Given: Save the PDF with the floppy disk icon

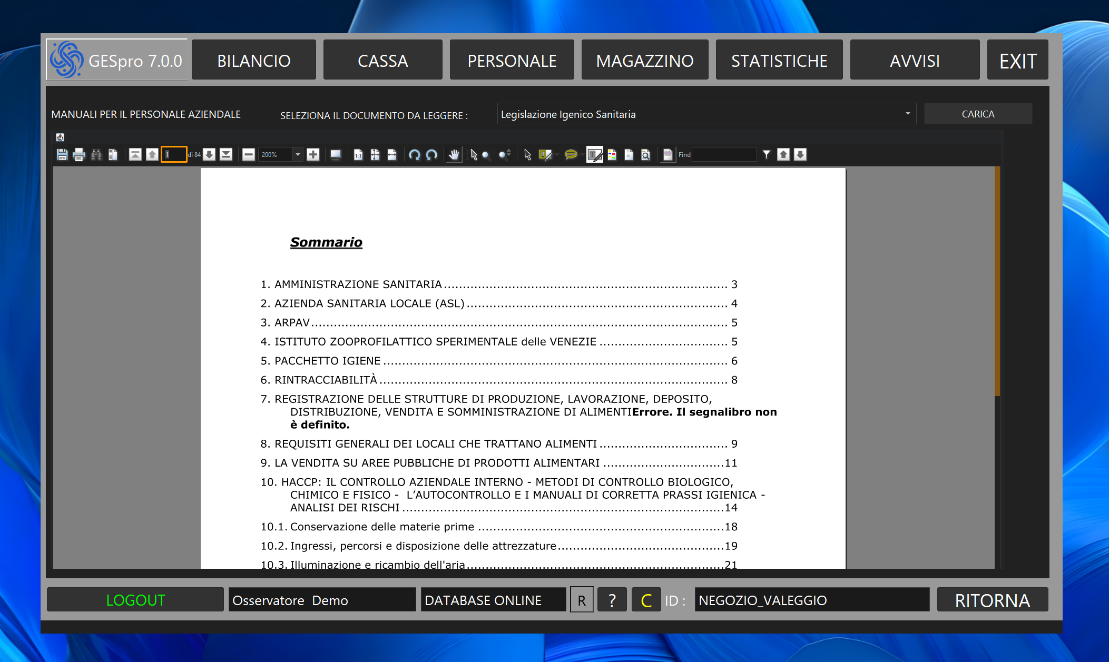Looking at the screenshot, I should point(62,155).
